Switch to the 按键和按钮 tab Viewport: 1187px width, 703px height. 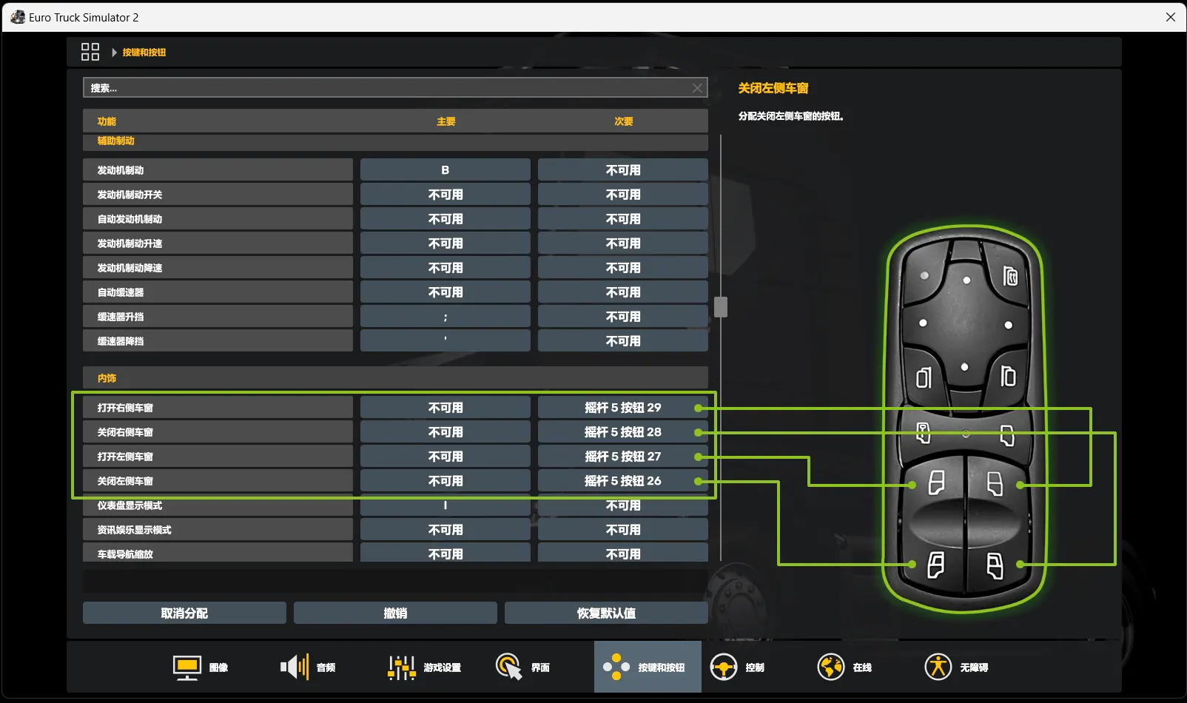coord(648,667)
